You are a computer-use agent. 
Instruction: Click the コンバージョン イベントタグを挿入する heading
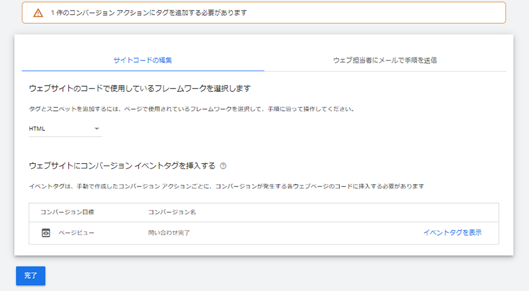click(x=122, y=165)
